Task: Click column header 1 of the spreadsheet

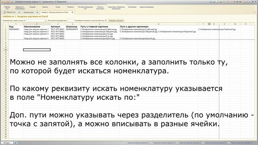Action: [16, 24]
